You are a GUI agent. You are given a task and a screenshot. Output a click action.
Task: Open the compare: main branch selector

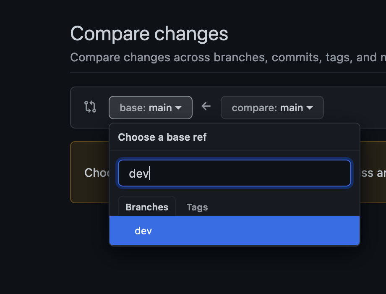point(272,108)
